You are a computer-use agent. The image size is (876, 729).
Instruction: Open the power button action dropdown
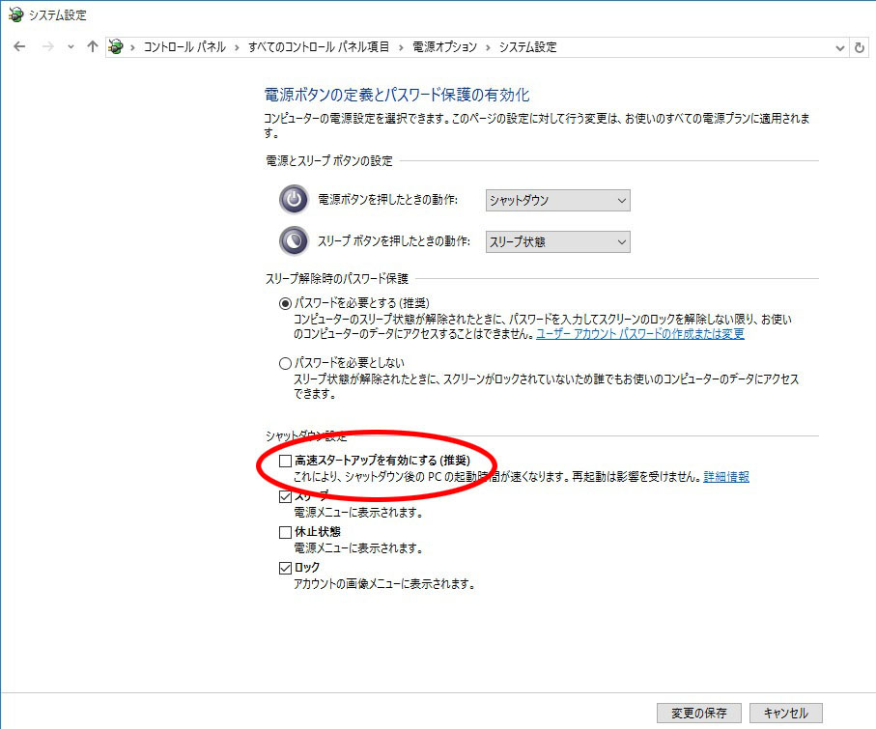[x=557, y=200]
